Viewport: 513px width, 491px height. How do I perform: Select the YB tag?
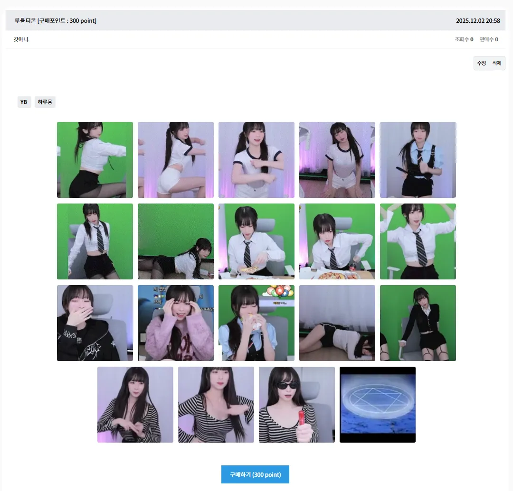pos(24,102)
